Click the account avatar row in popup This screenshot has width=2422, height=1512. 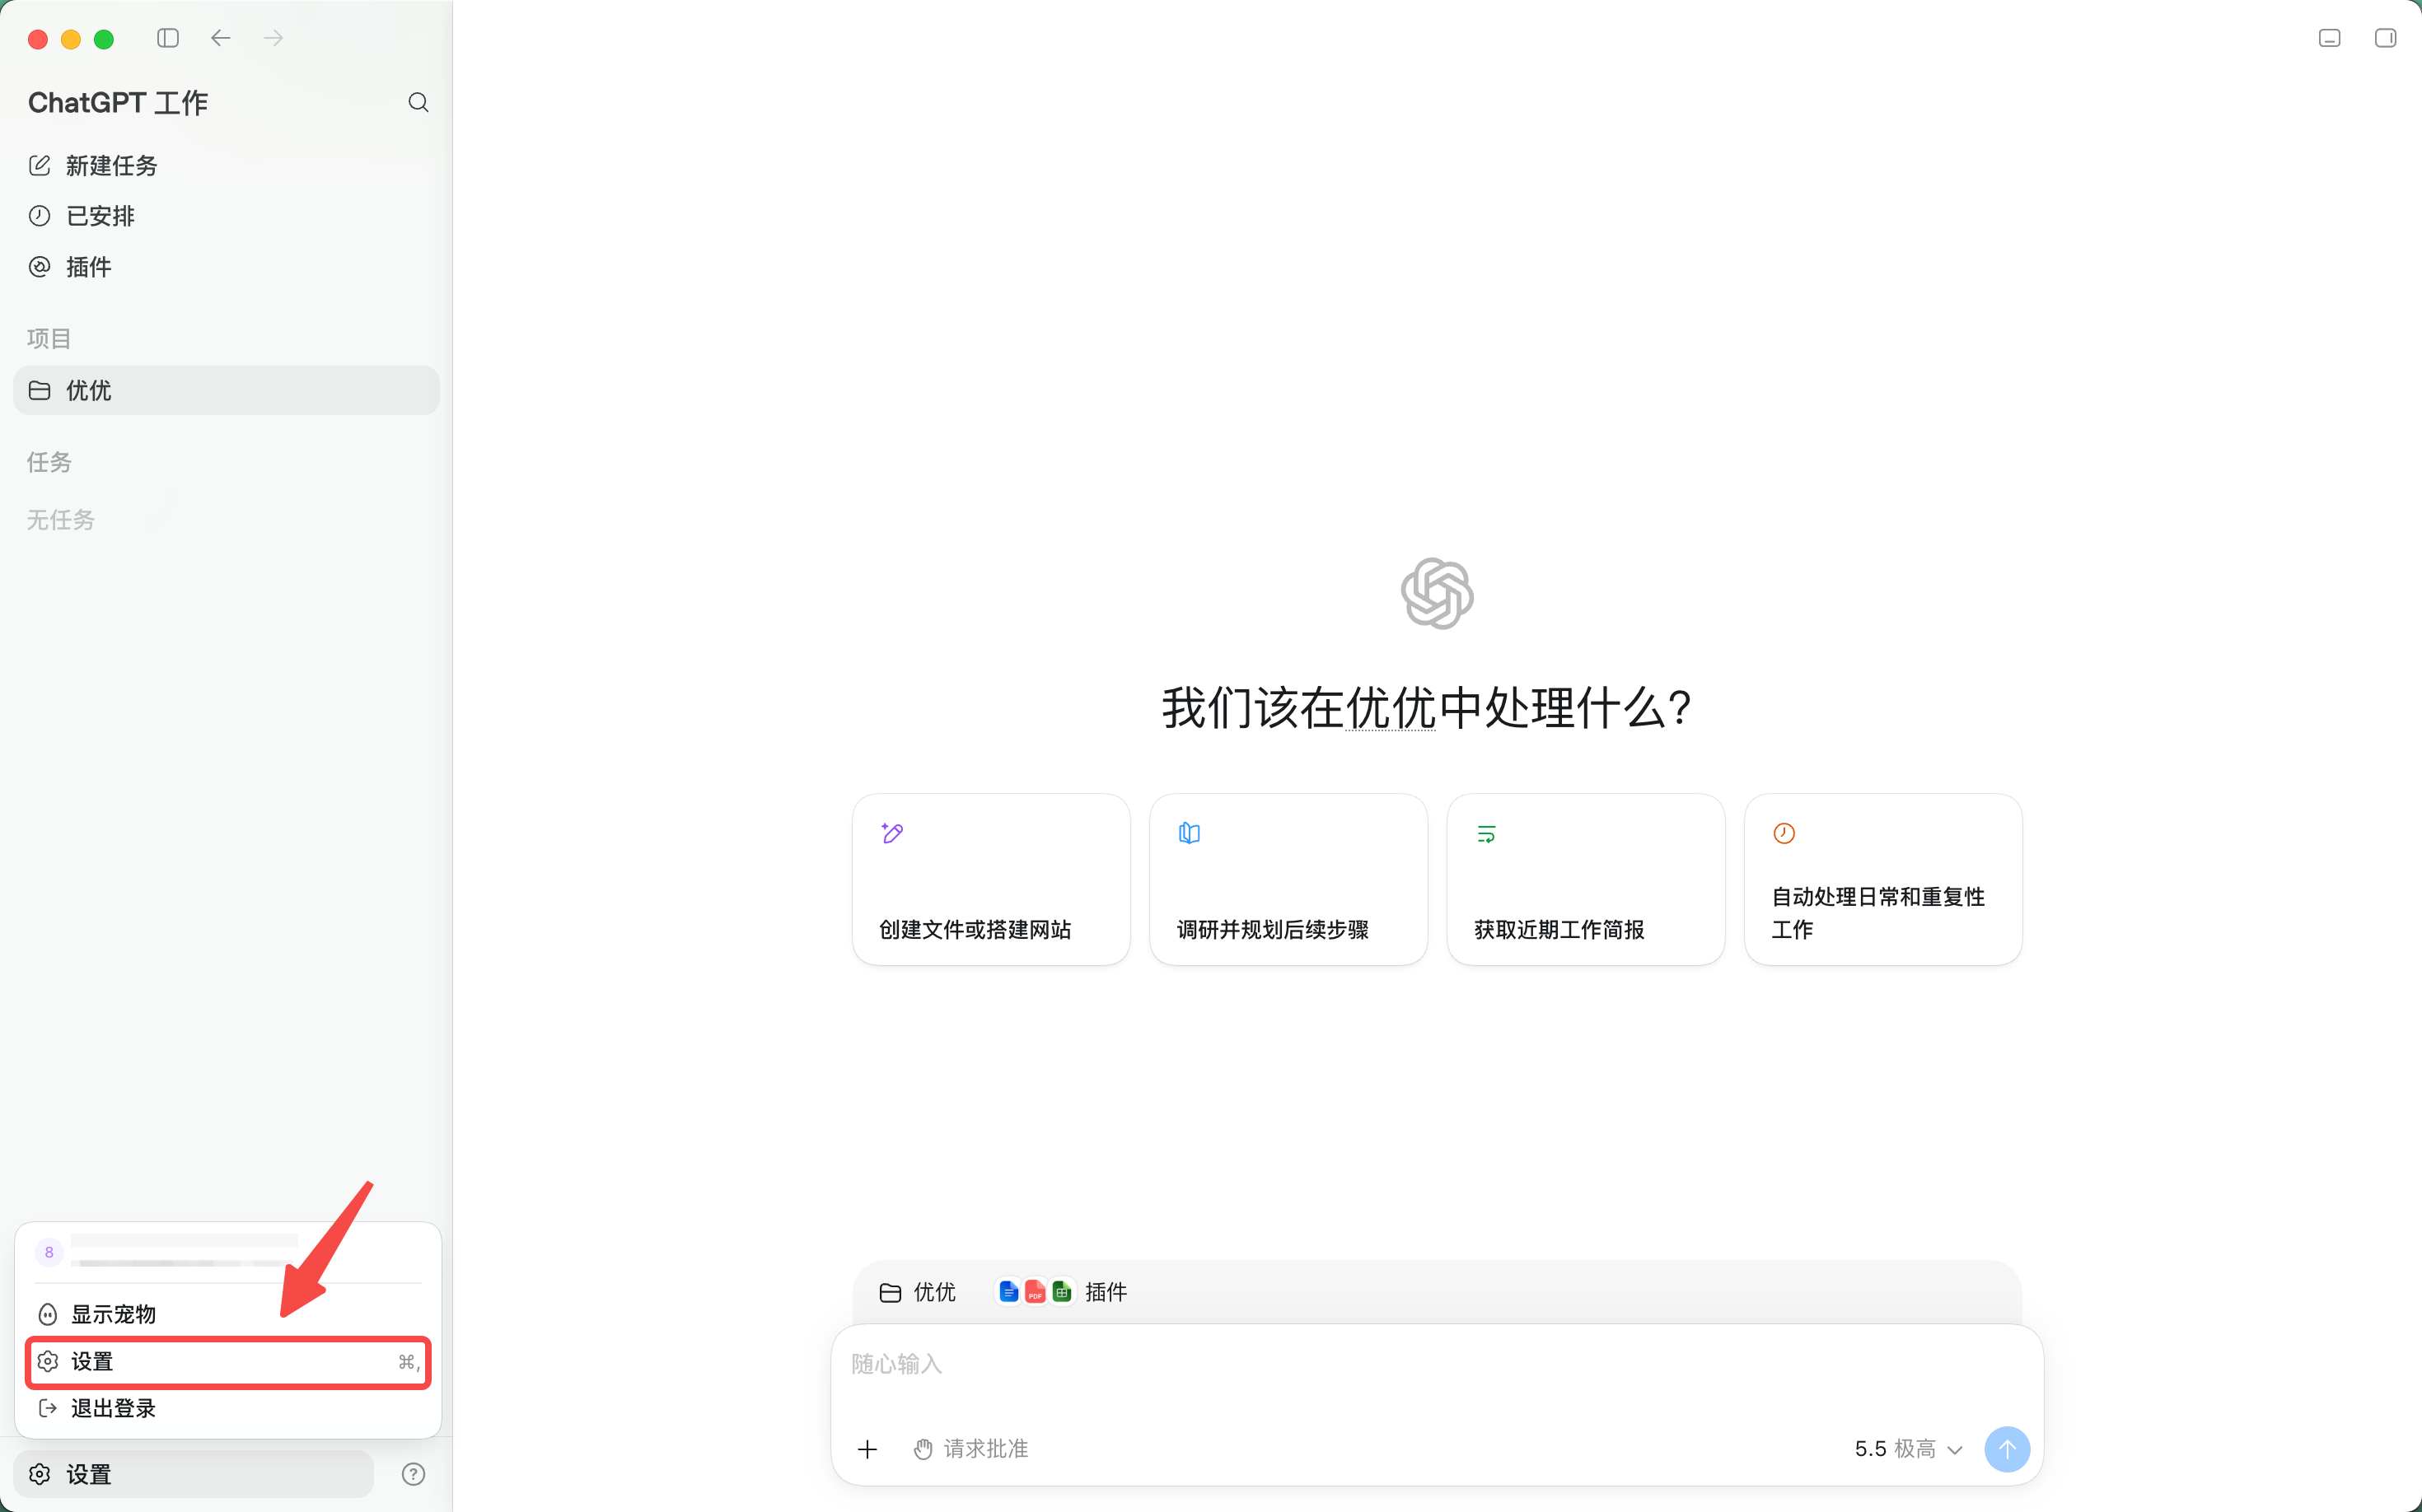click(x=228, y=1252)
